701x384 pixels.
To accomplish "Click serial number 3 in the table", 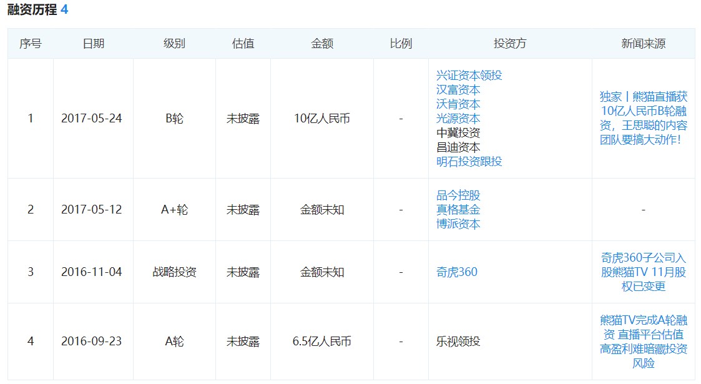I will tap(31, 272).
